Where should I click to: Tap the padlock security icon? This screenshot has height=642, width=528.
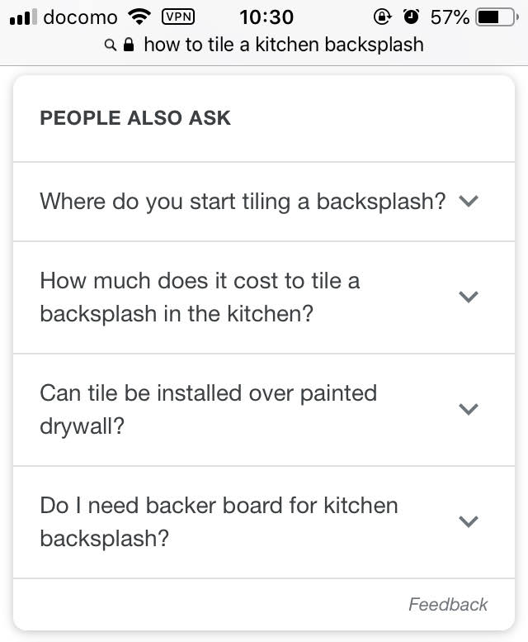[129, 45]
